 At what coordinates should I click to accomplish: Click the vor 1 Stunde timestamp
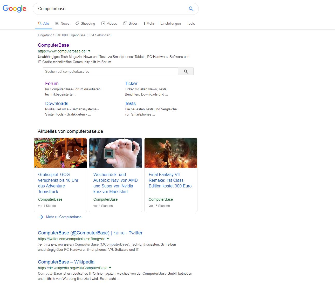tap(47, 206)
